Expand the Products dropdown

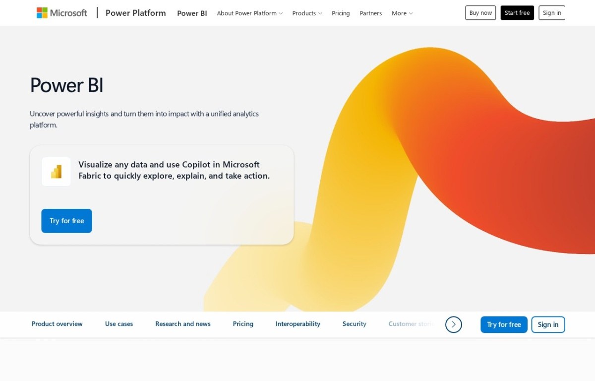307,13
